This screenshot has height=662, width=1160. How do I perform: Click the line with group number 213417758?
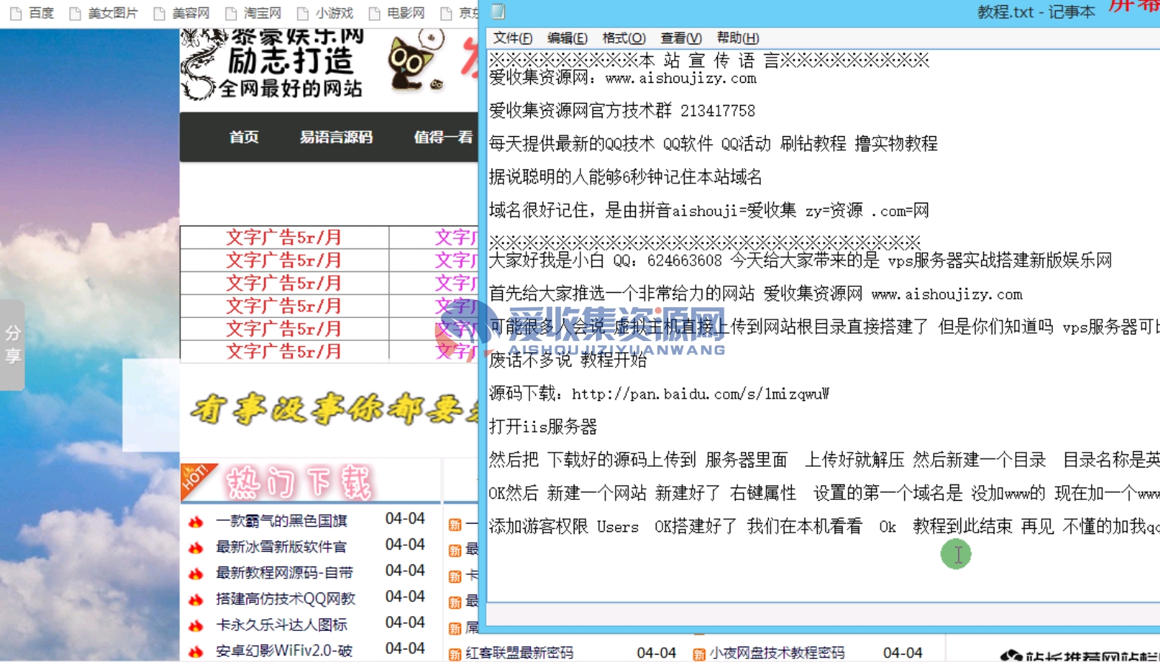pos(622,111)
